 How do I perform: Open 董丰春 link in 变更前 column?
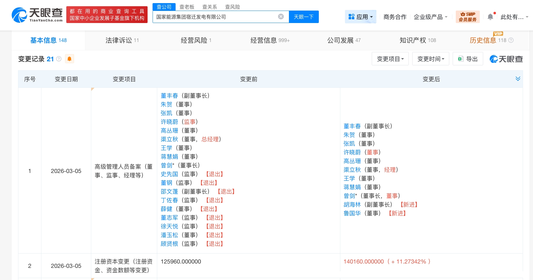coord(169,96)
